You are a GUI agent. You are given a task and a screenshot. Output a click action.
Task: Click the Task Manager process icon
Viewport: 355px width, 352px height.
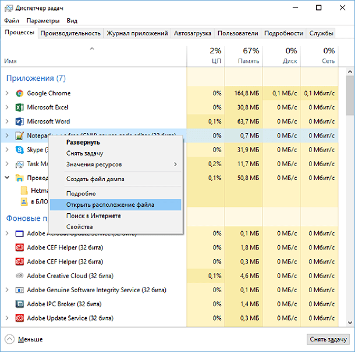click(19, 164)
